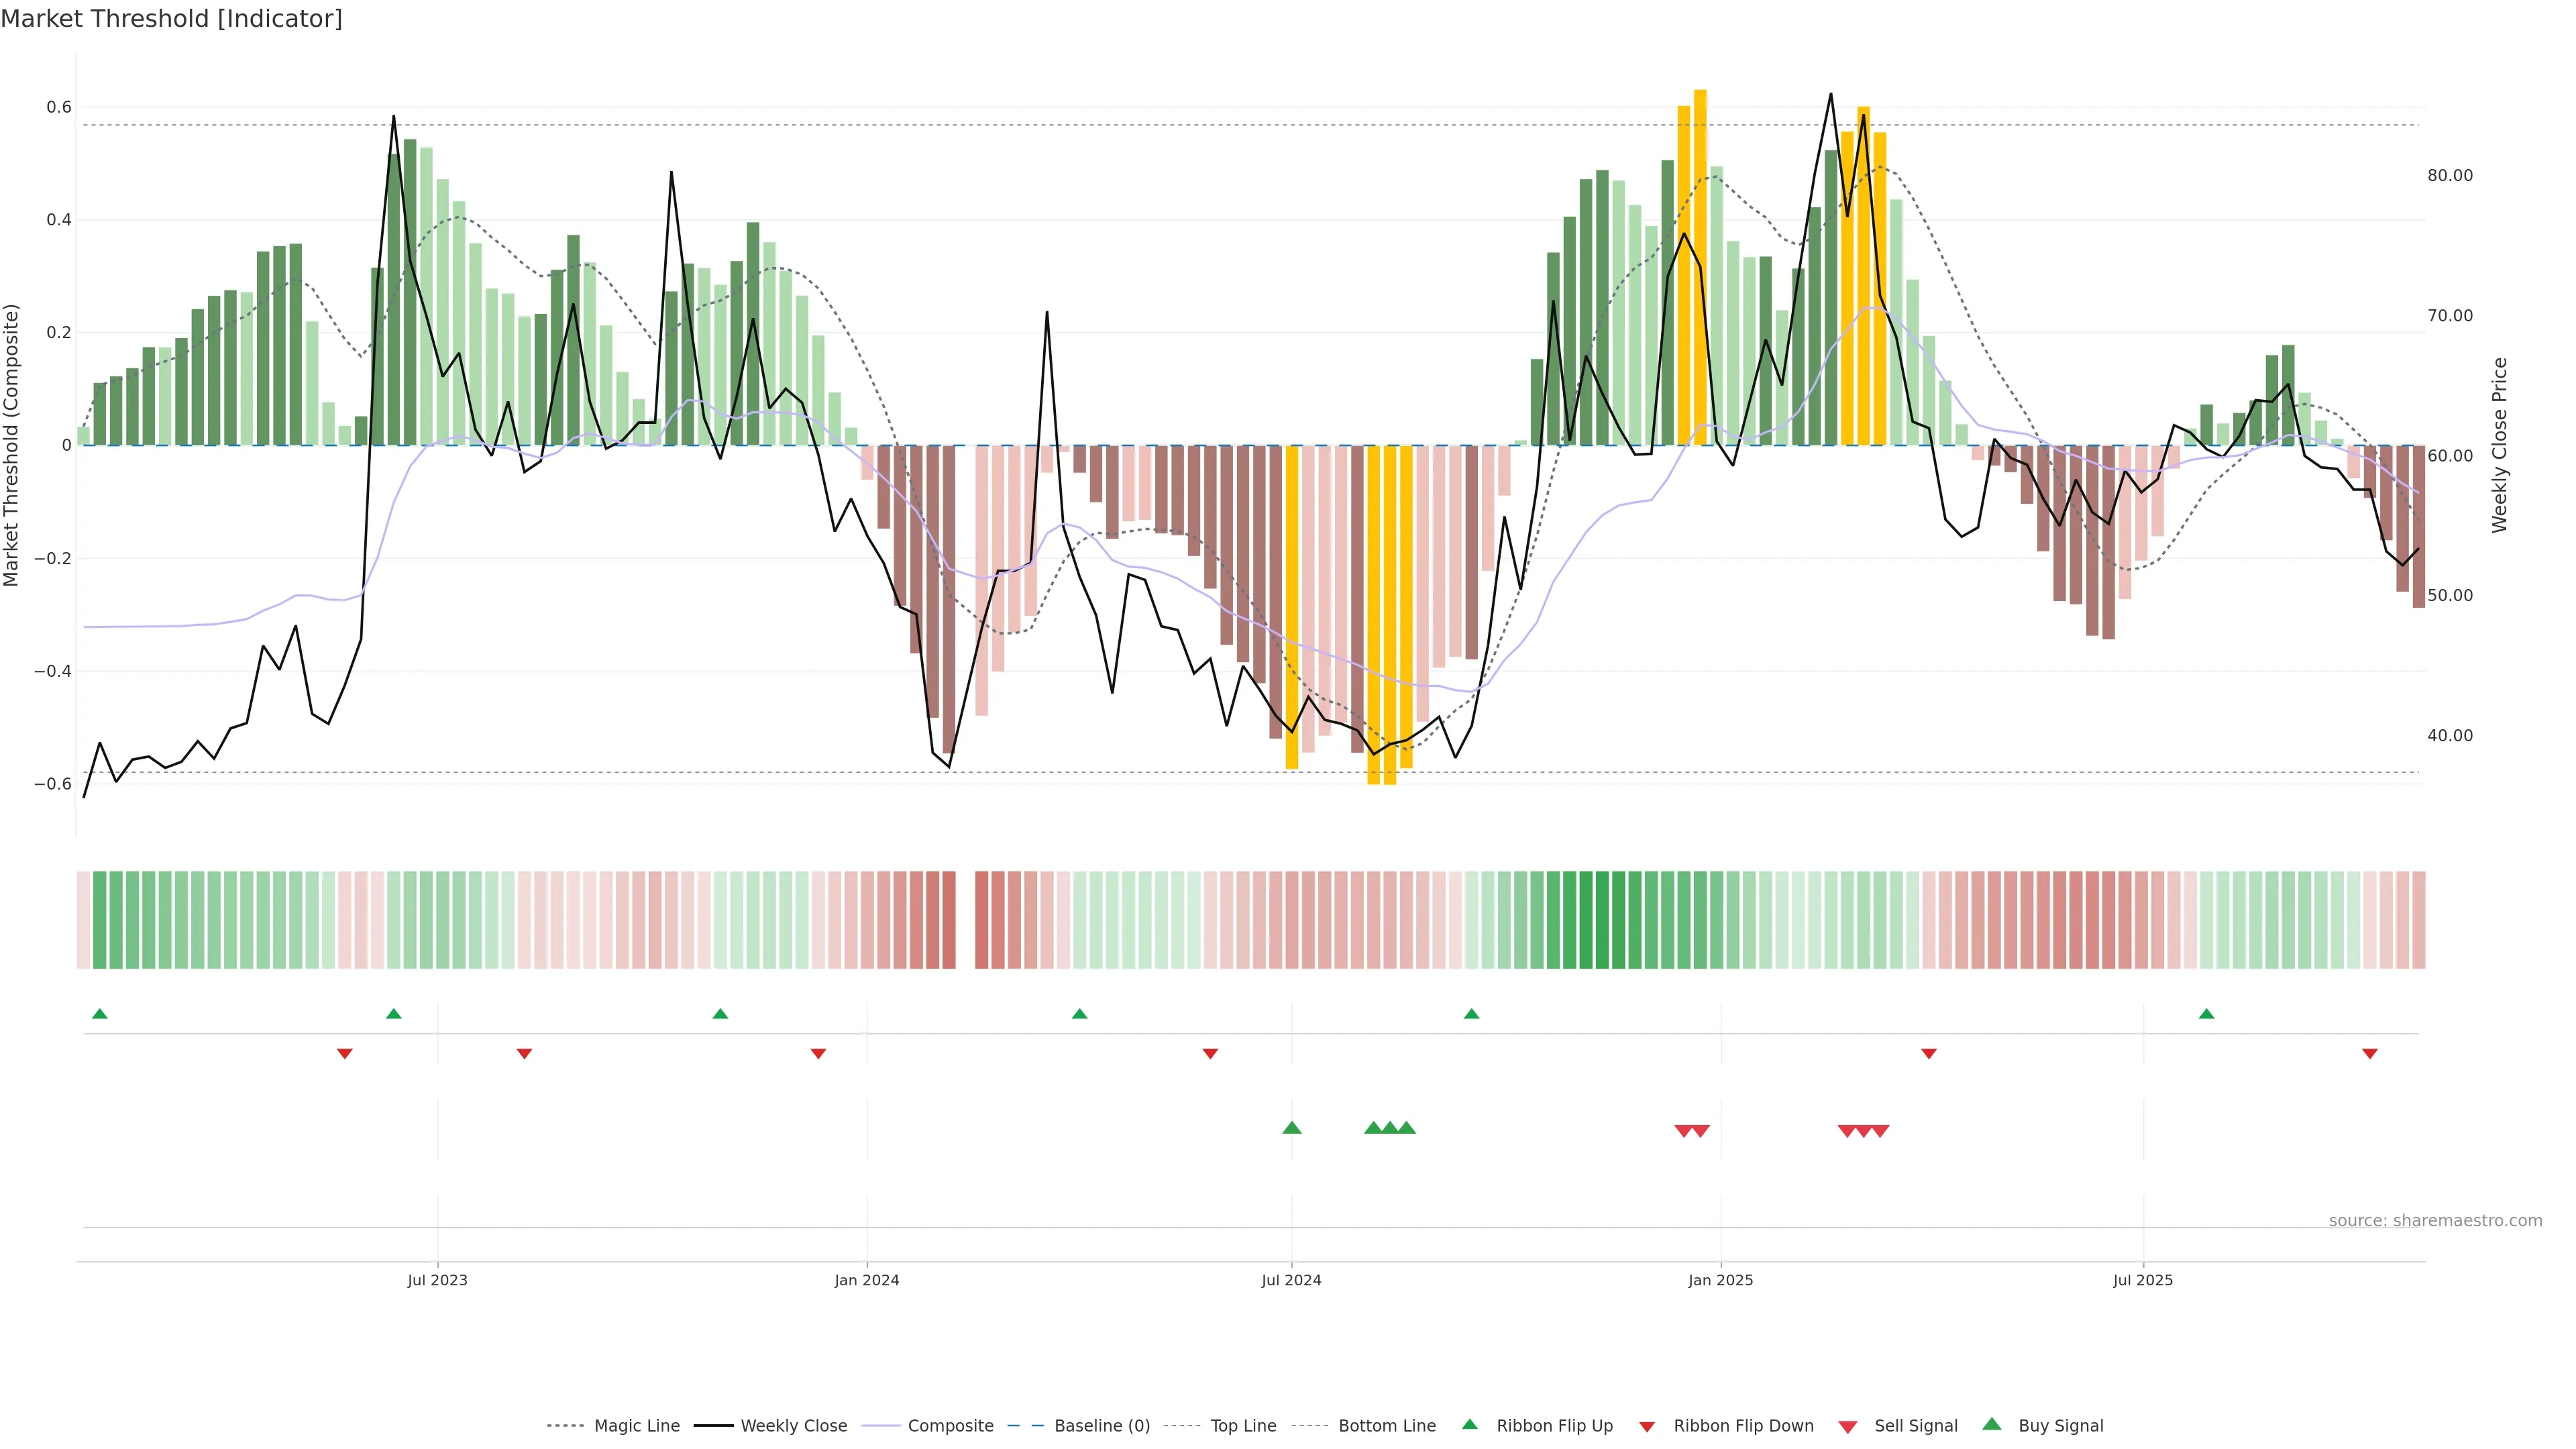Click the first Buy Signal triangle near Jul 2024
The width and height of the screenshot is (2576, 1449).
pyautogui.click(x=1291, y=1128)
